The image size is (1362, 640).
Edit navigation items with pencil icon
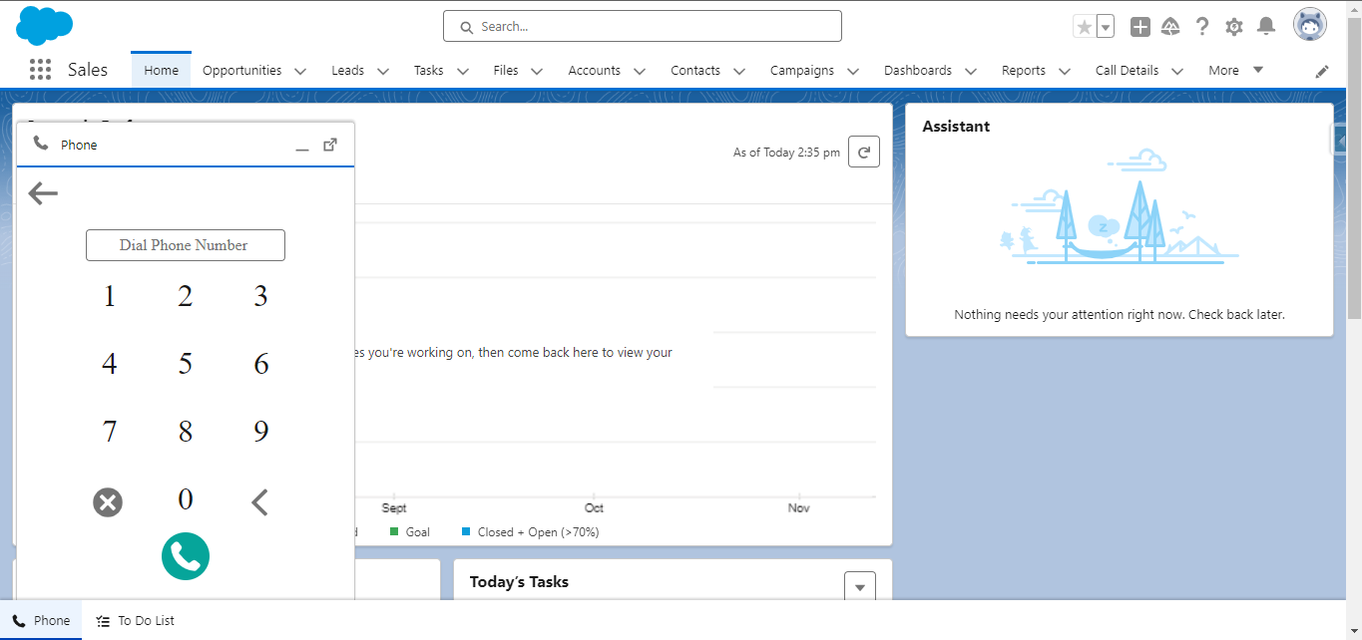[x=1322, y=71]
